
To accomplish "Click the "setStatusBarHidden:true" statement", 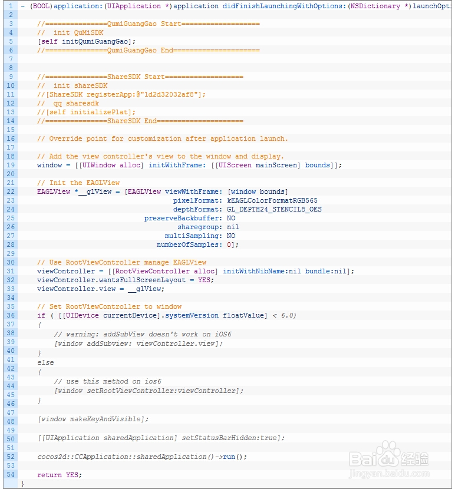I will click(x=161, y=438).
